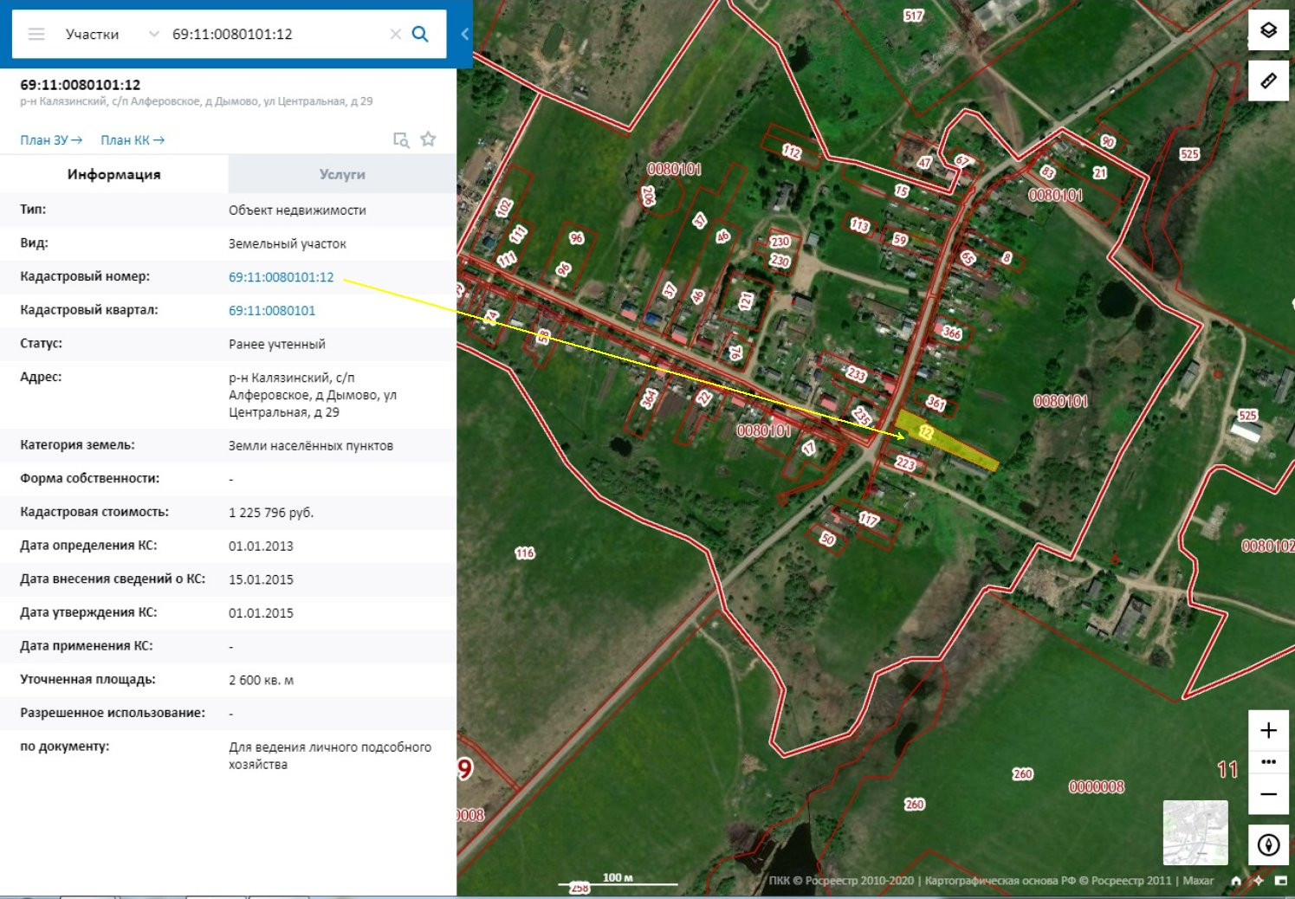Image resolution: width=1295 pixels, height=899 pixels.
Task: Open cadastral number link 69:11:0080101:12
Action: (x=281, y=277)
